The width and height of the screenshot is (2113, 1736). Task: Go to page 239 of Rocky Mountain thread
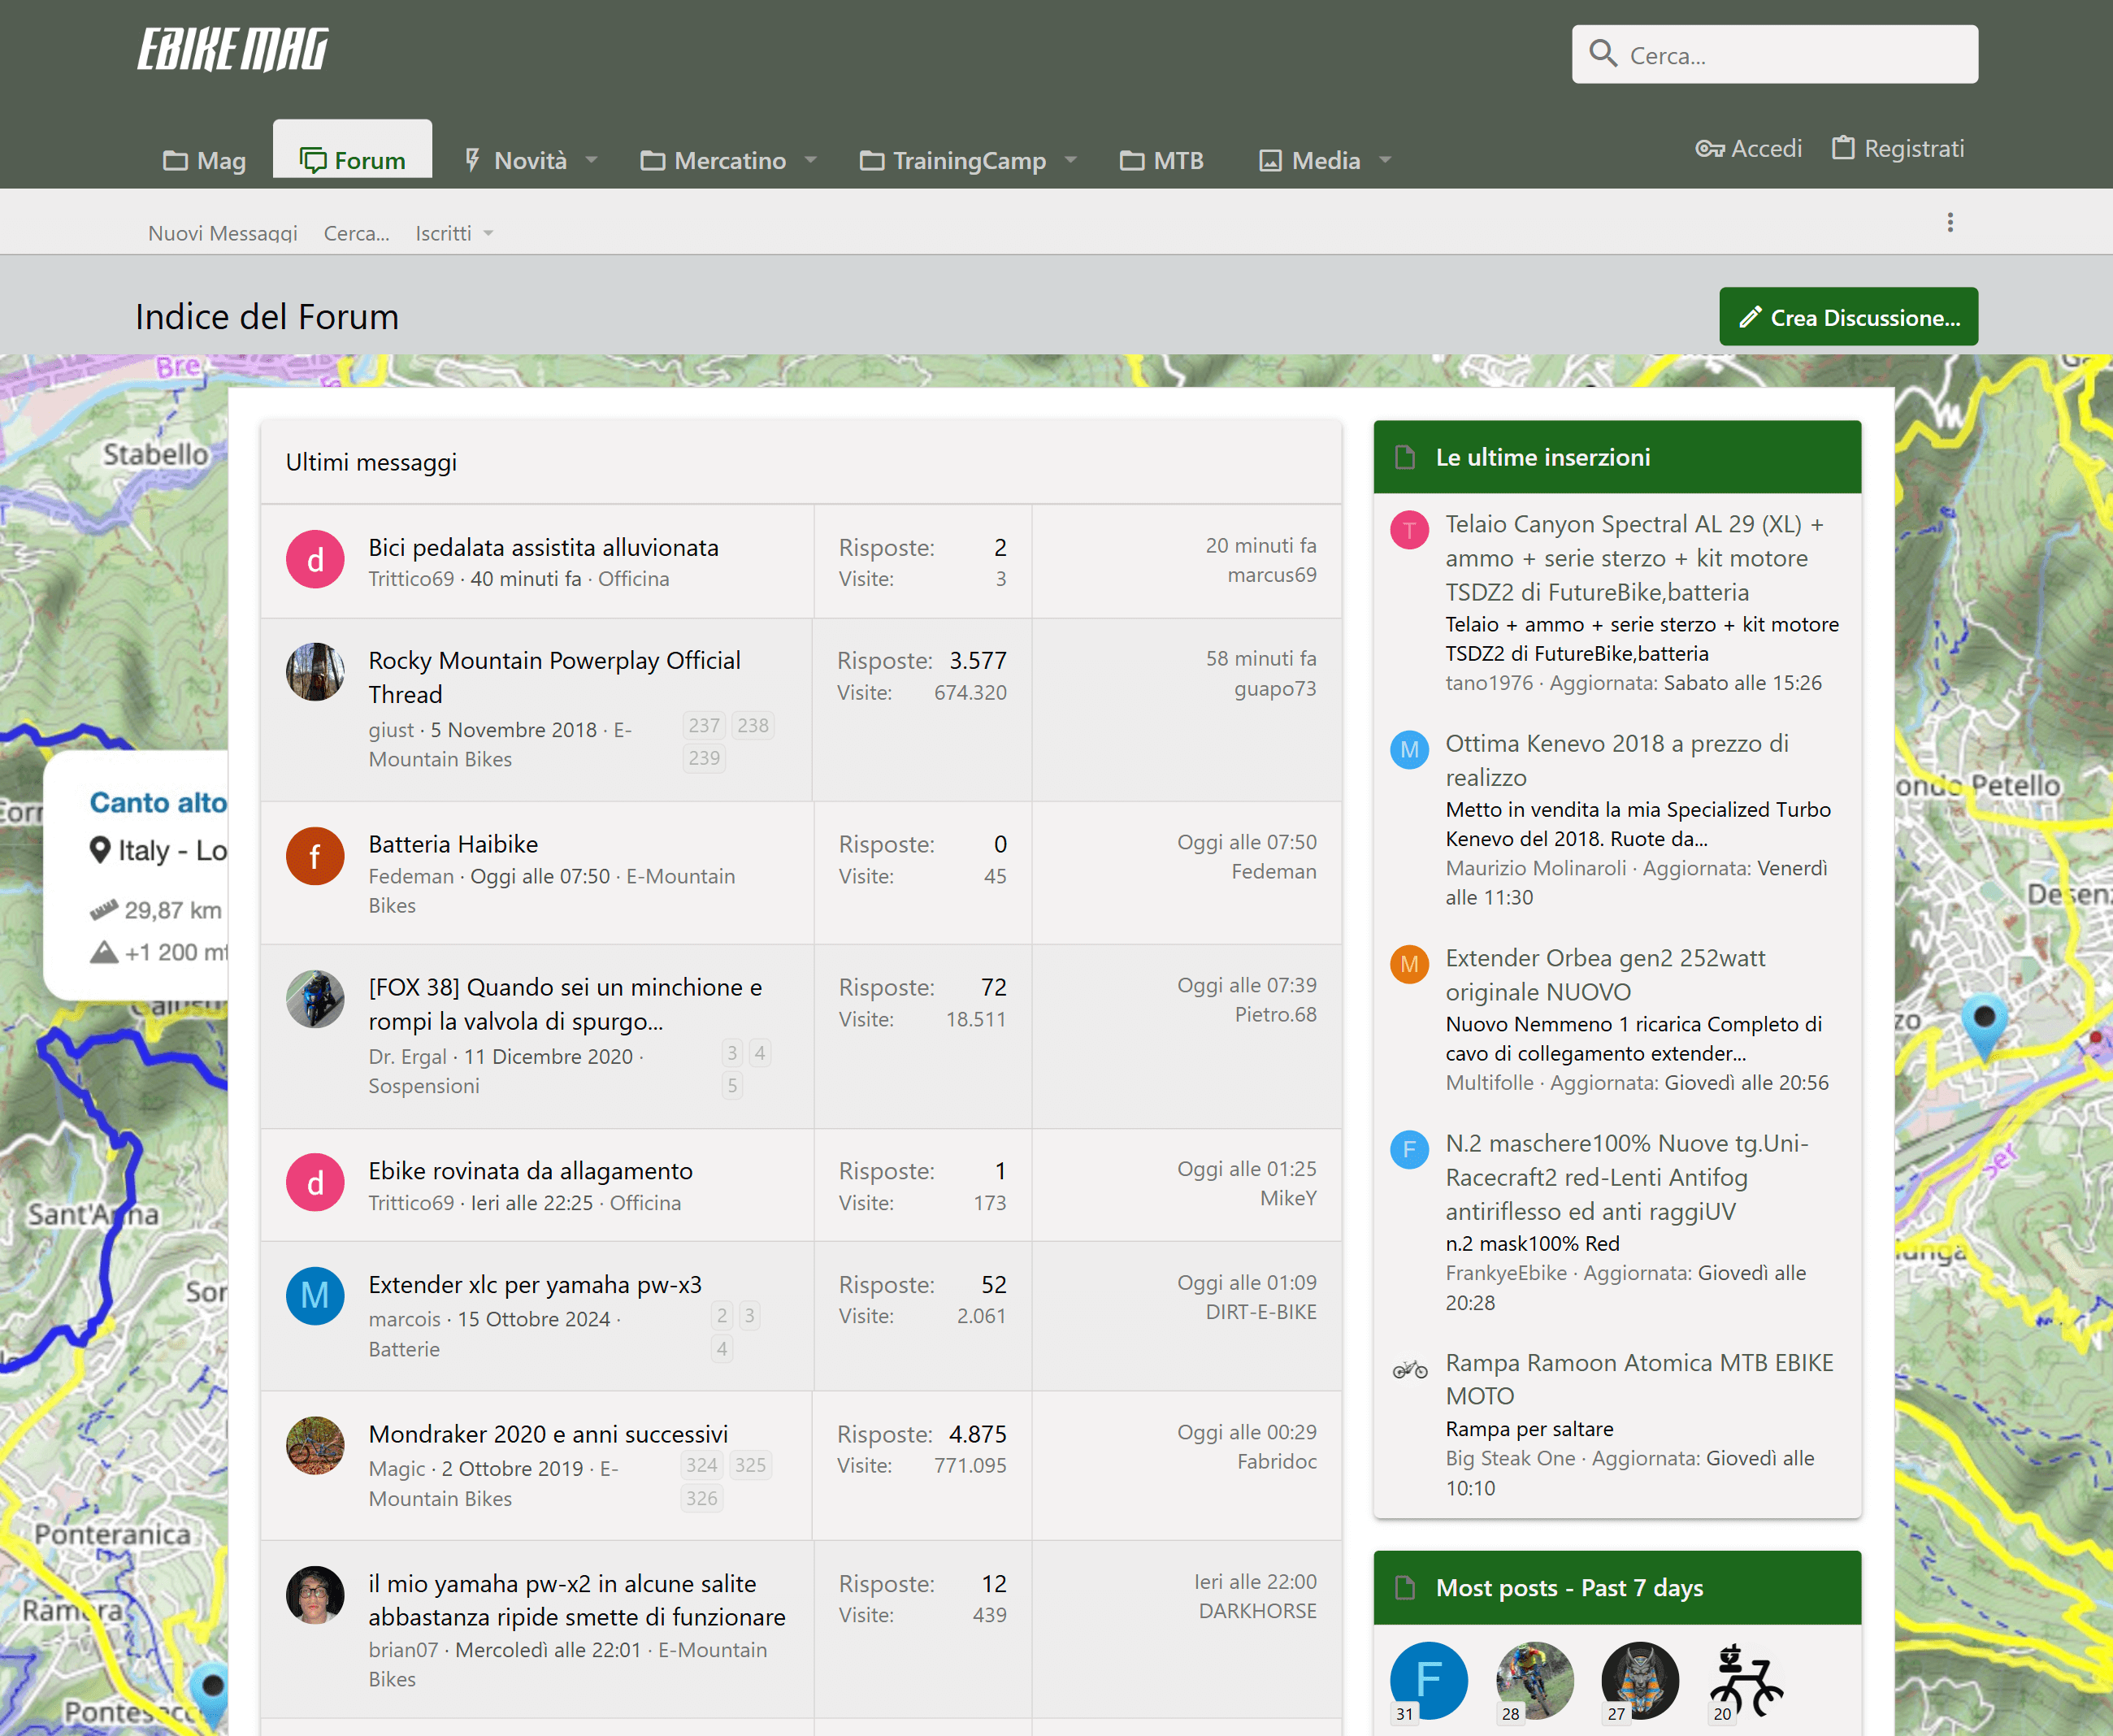click(x=704, y=758)
